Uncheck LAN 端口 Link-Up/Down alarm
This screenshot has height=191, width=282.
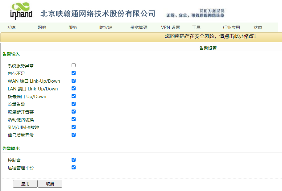click(73, 89)
